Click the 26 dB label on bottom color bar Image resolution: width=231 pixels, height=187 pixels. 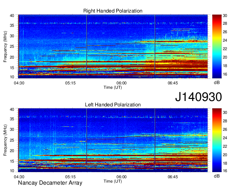225,129
